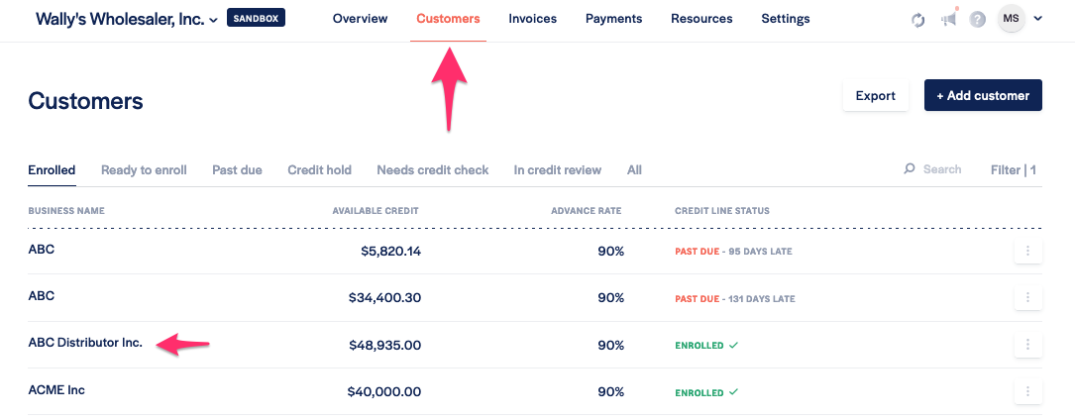
Task: Open the ABC Distributor Inc. customer
Action: point(85,343)
